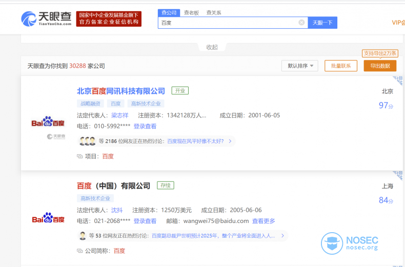Open 北京百度网讯科技有限公司 company page

pyautogui.click(x=121, y=91)
